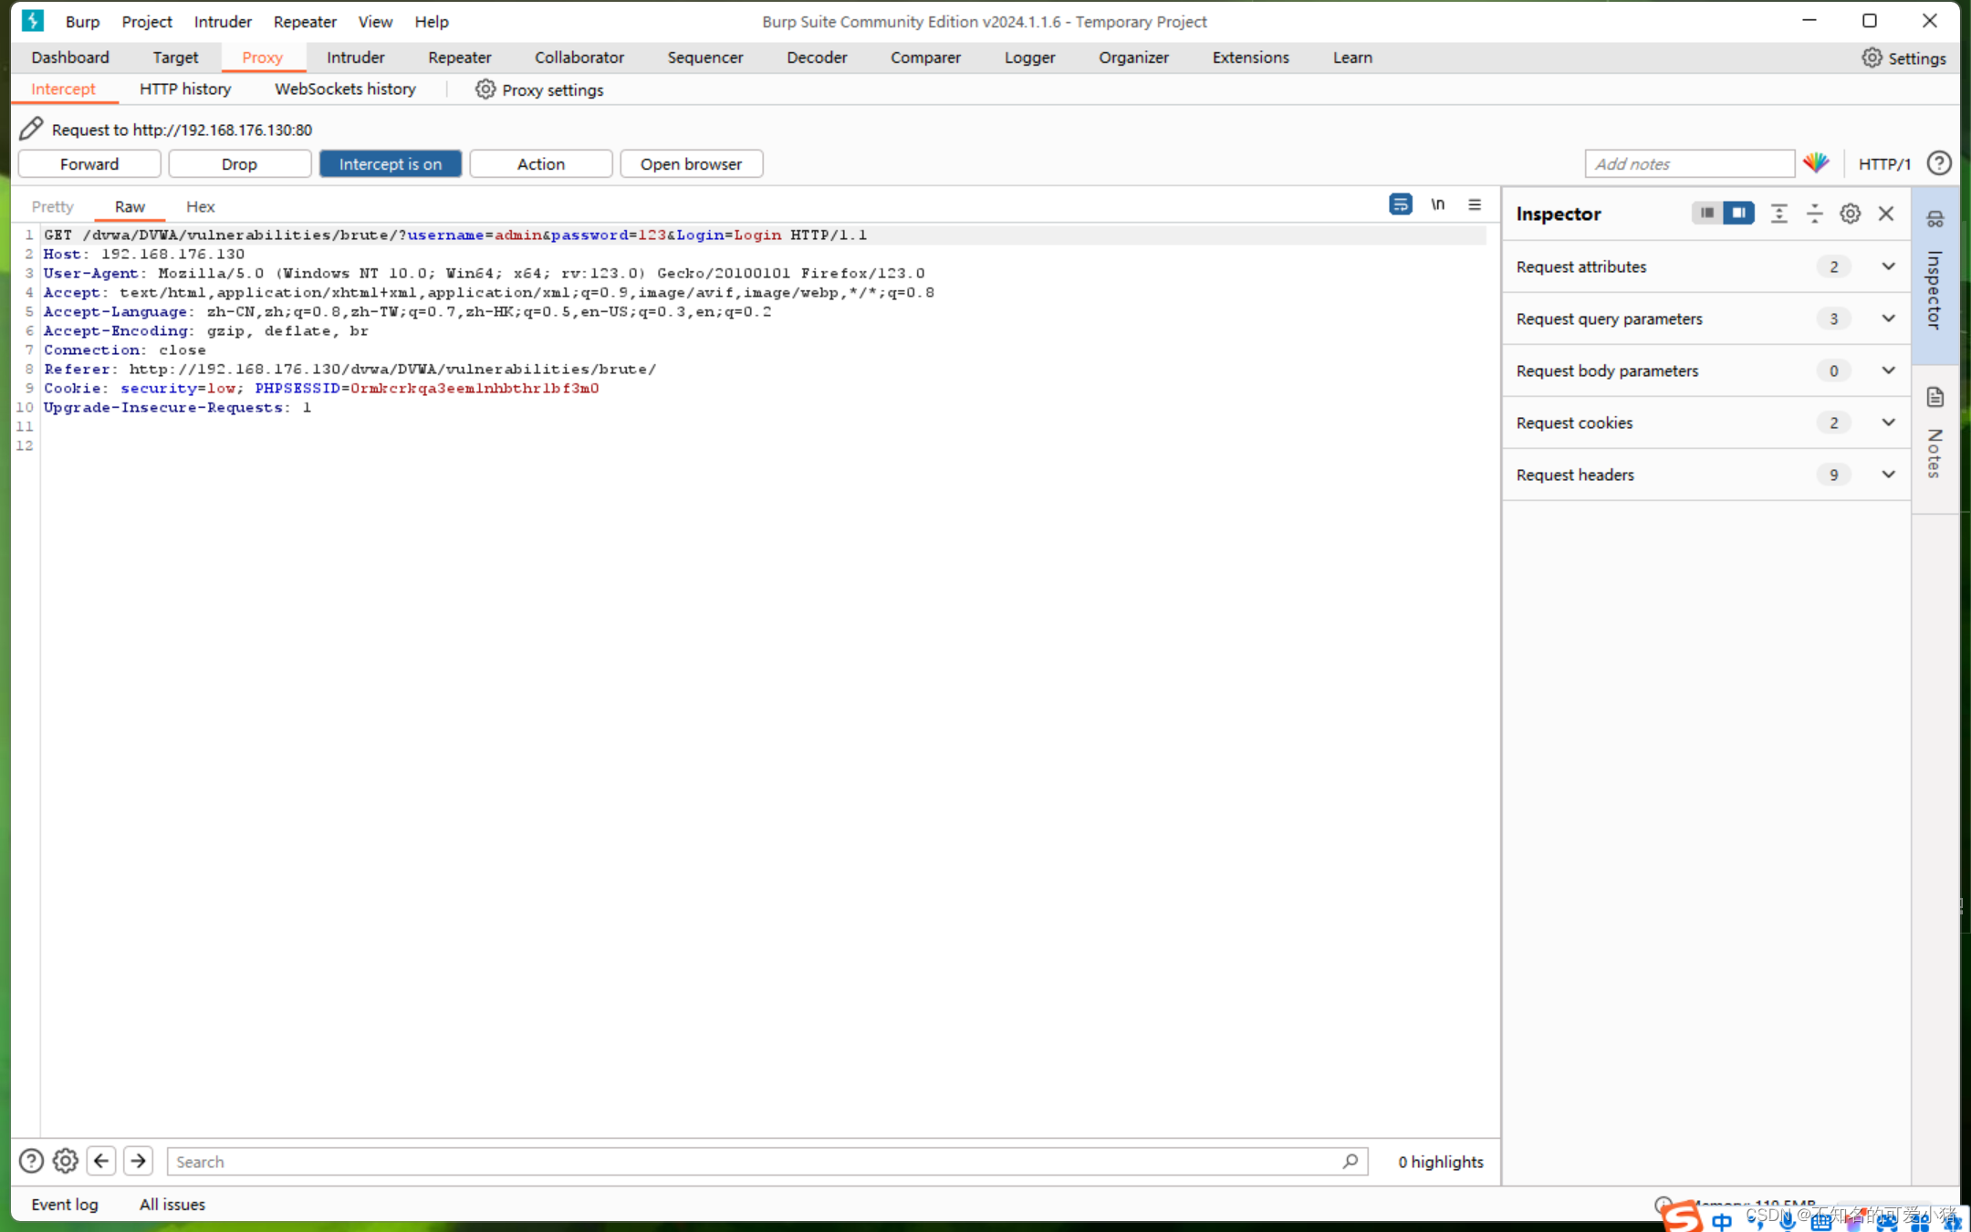Click the Search text field
1971x1232 pixels.
tap(767, 1161)
